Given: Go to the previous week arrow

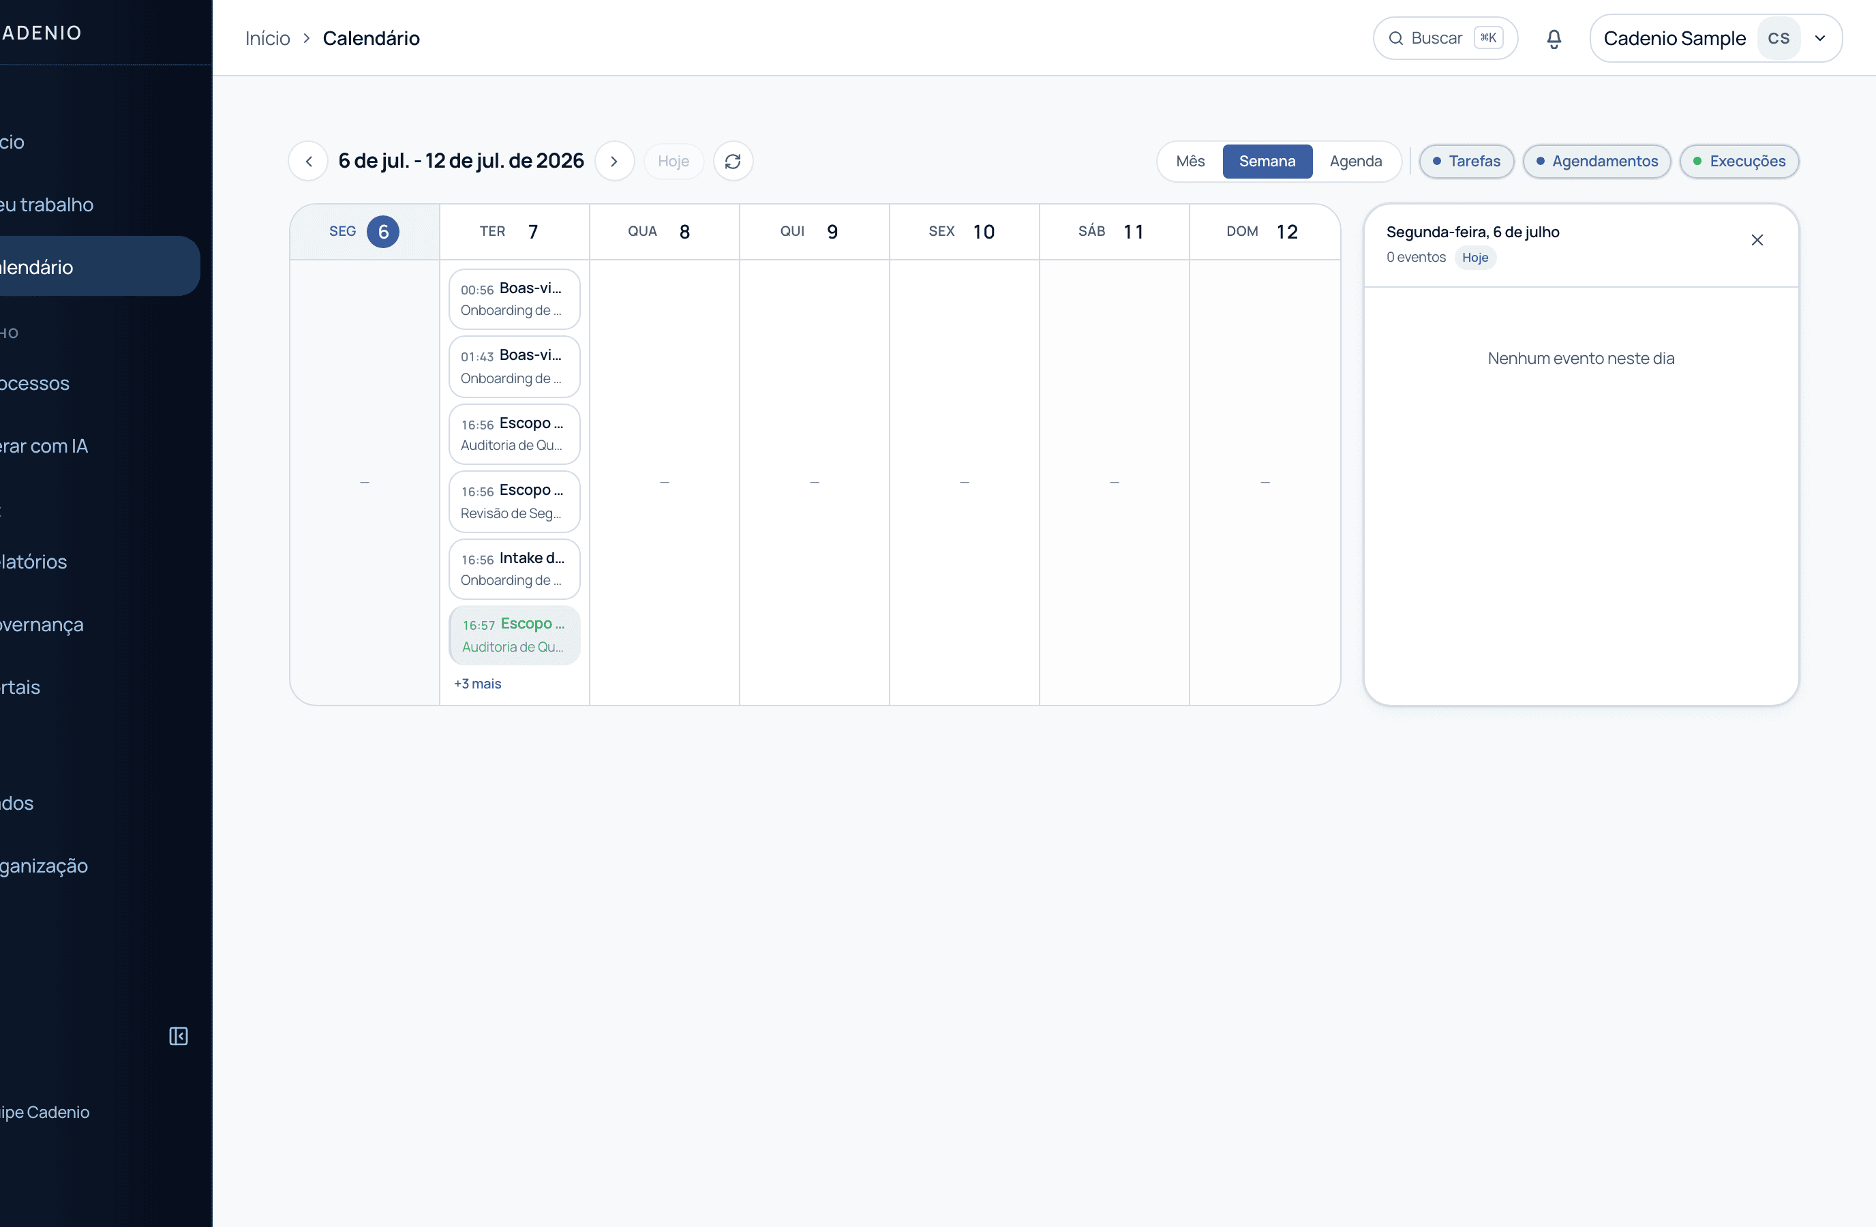Looking at the screenshot, I should [x=309, y=162].
